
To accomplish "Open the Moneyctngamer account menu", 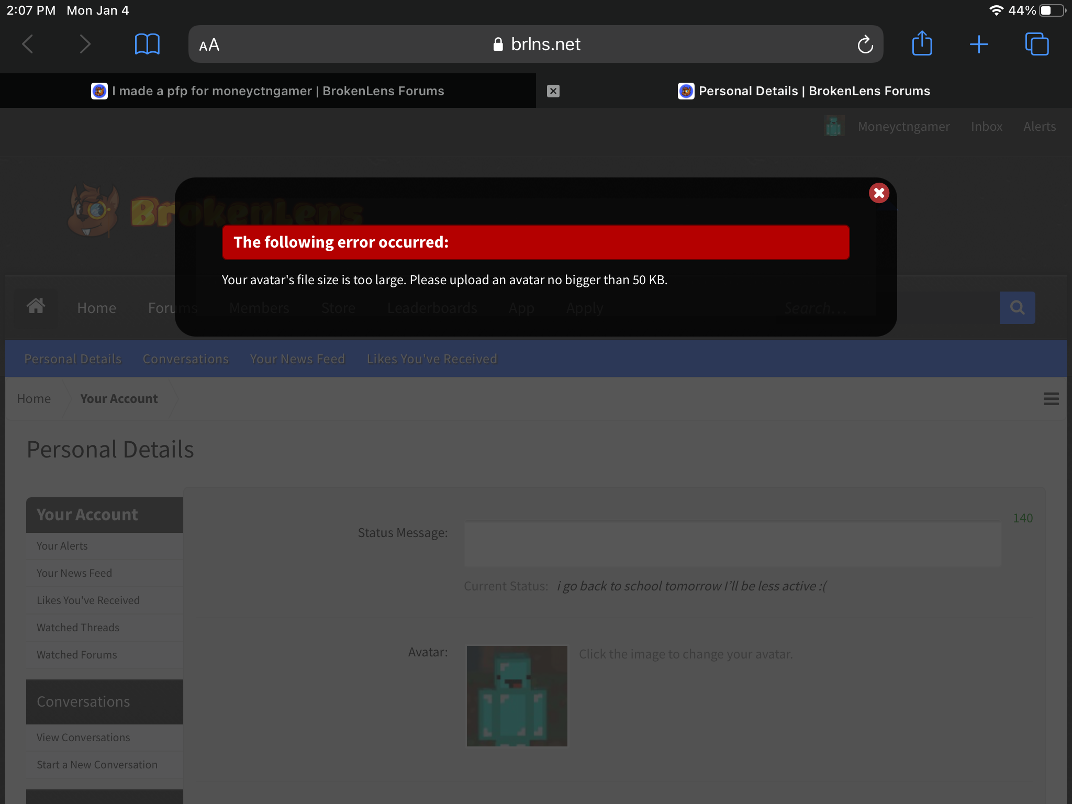I will [x=903, y=127].
